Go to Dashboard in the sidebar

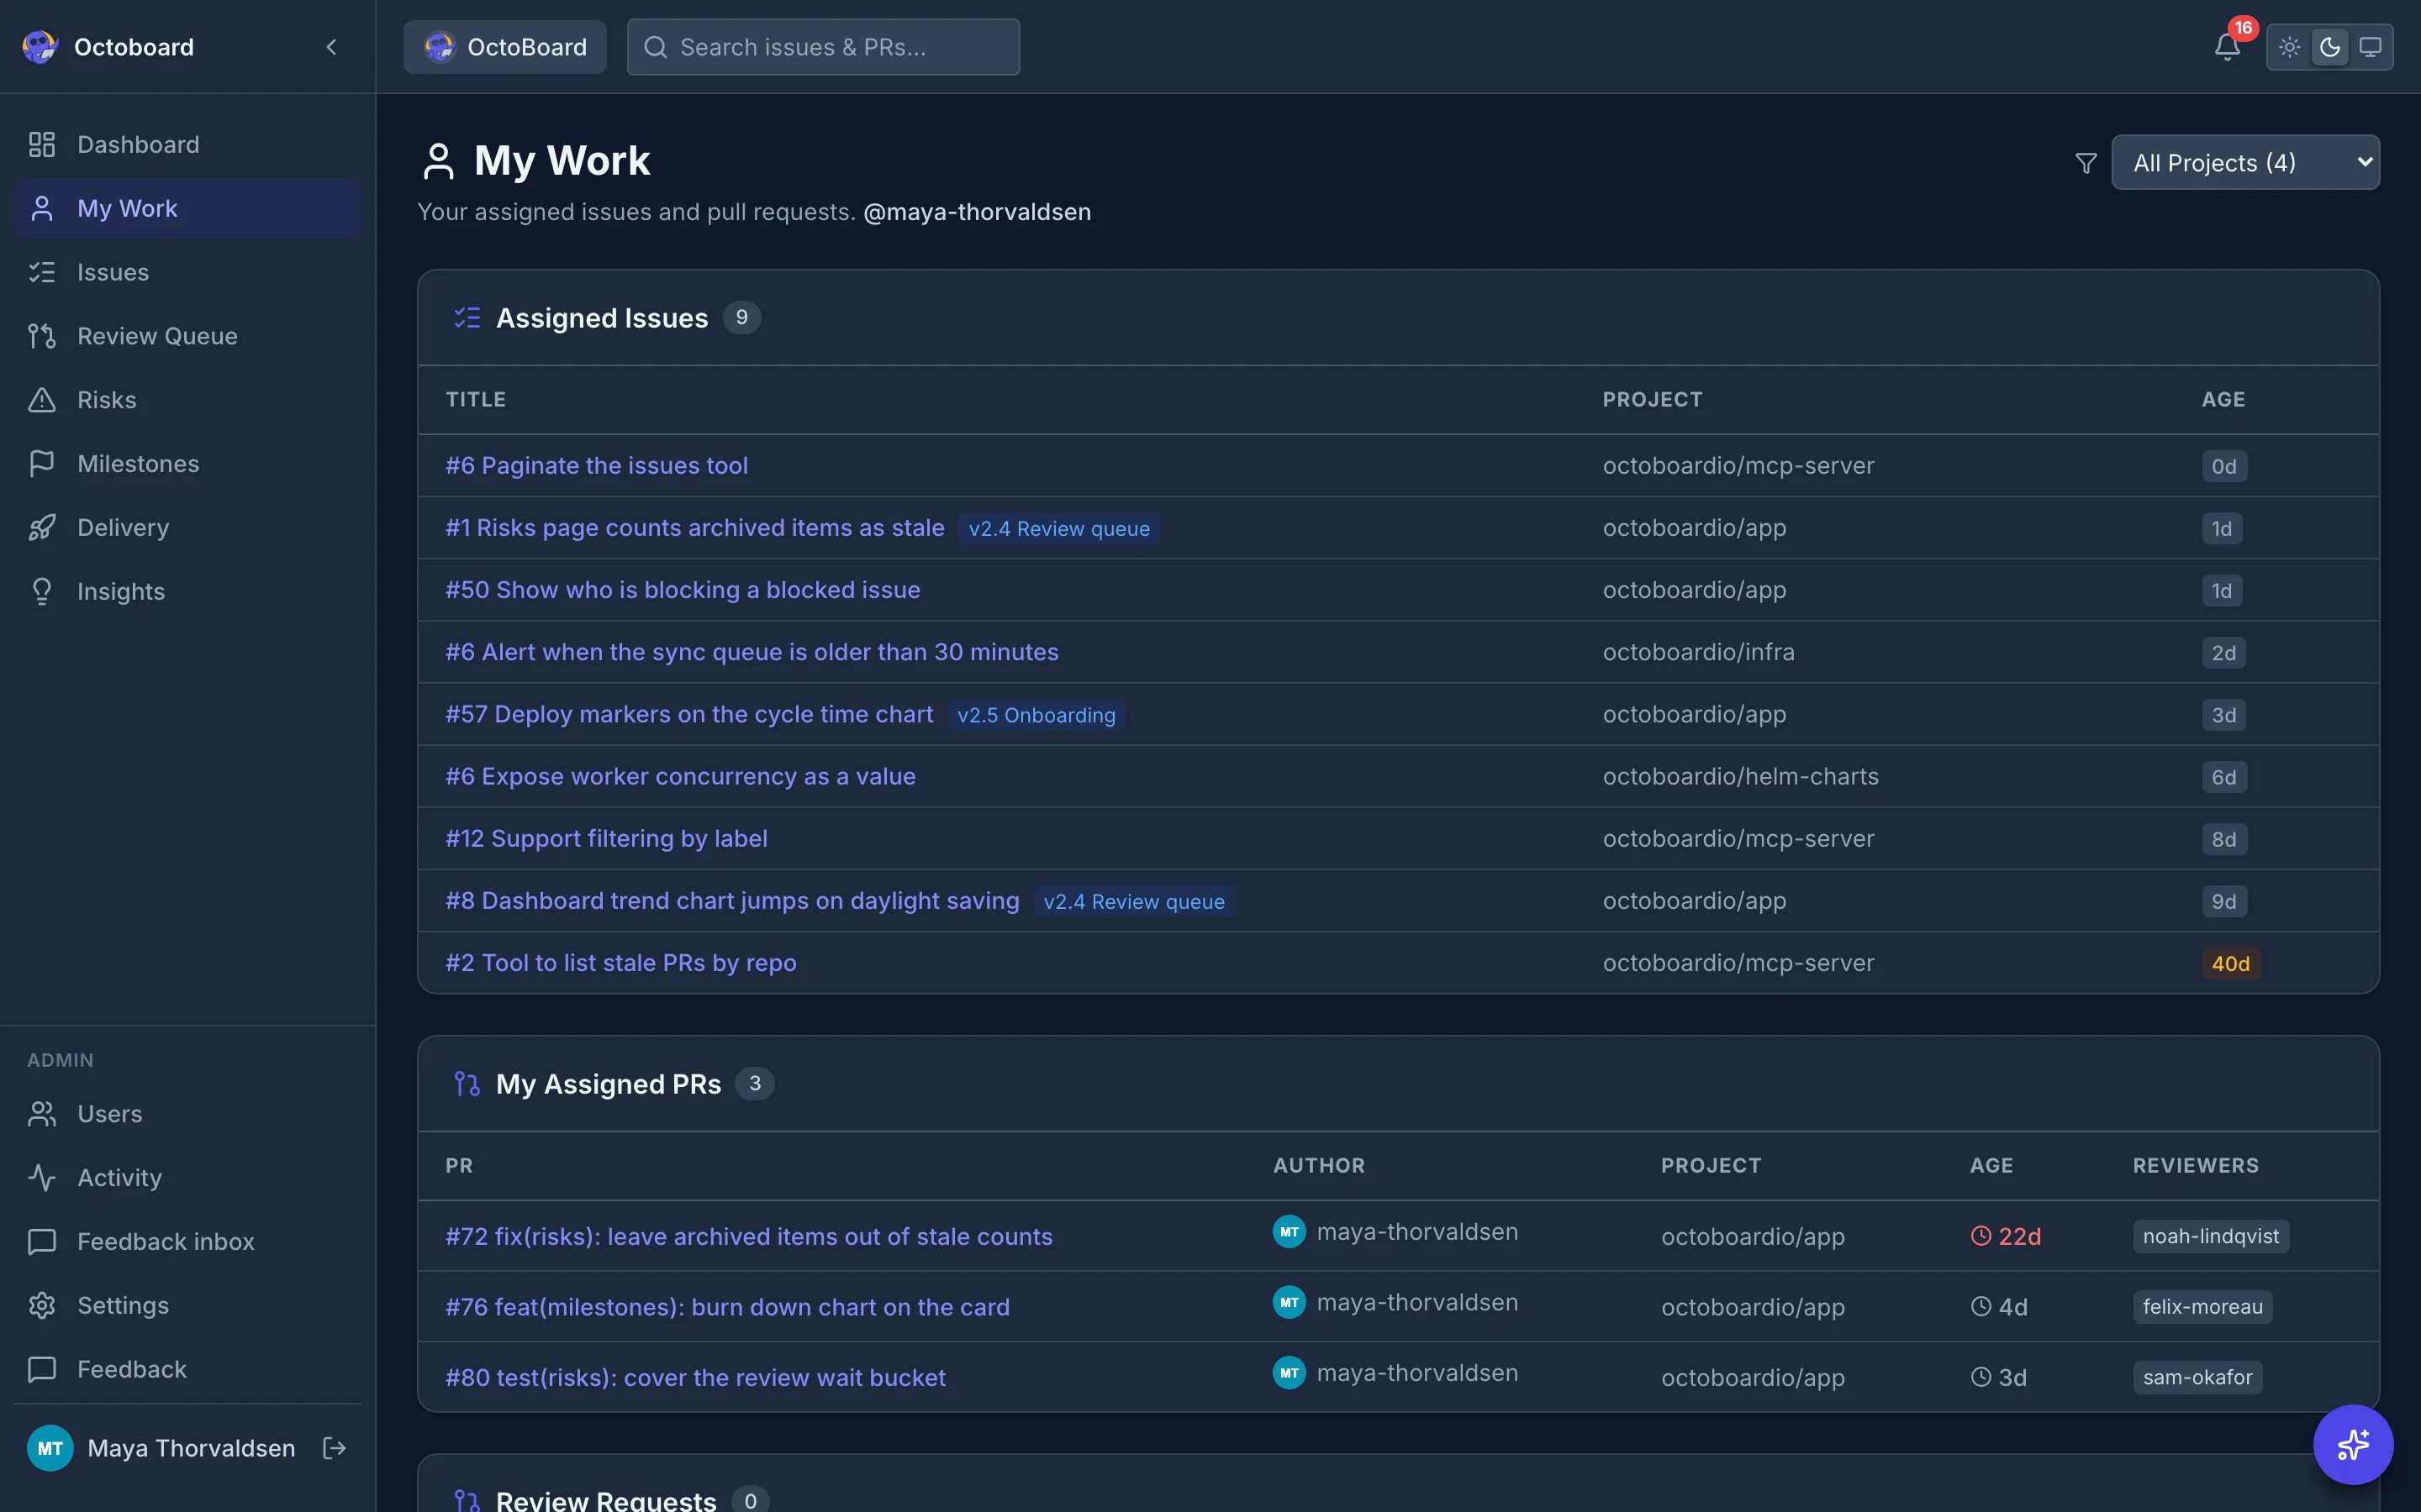187,144
